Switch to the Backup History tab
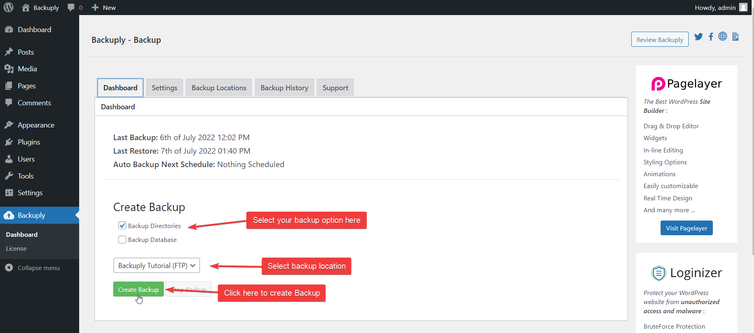 tap(284, 88)
